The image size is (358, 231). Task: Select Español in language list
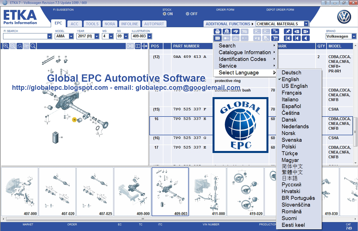pos(291,106)
